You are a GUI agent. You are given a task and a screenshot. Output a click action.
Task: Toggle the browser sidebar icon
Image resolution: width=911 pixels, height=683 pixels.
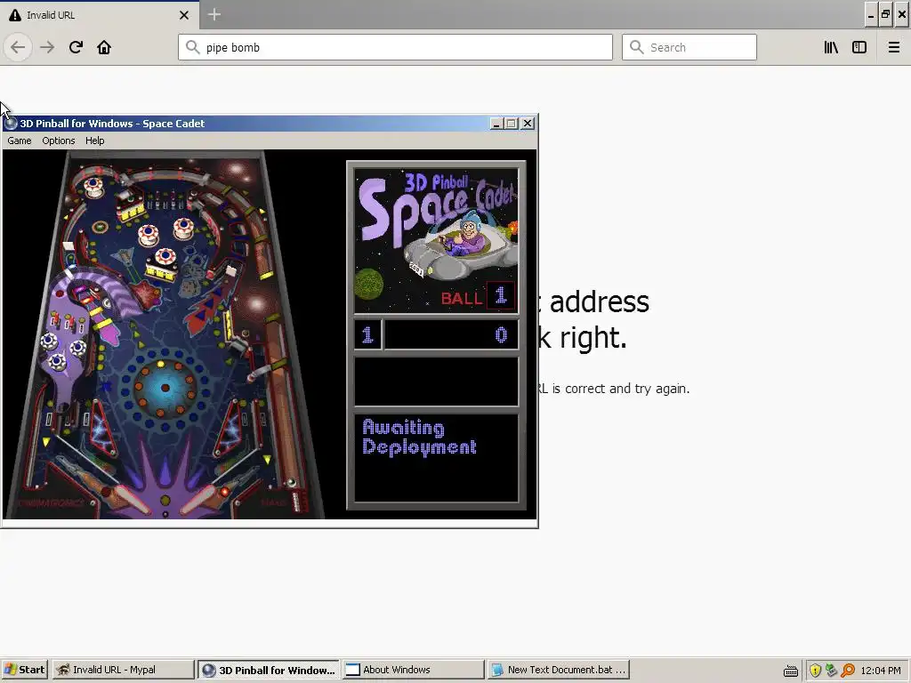click(859, 47)
